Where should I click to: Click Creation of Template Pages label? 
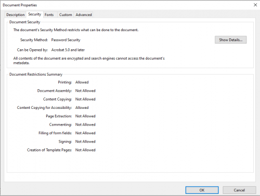[x=49, y=150]
